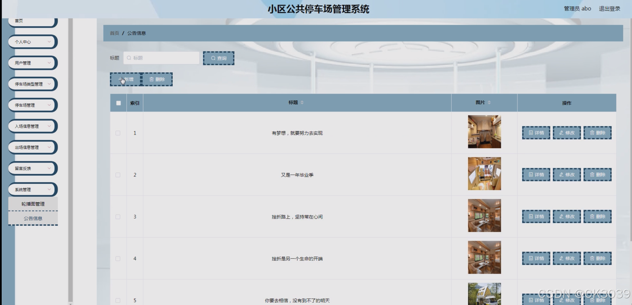This screenshot has width=632, height=305.
Task: Click 修改 for 有梦想，就要努力去实现
Action: coord(567,133)
